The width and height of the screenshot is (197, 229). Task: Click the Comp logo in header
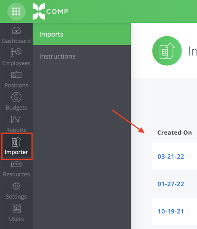click(51, 11)
